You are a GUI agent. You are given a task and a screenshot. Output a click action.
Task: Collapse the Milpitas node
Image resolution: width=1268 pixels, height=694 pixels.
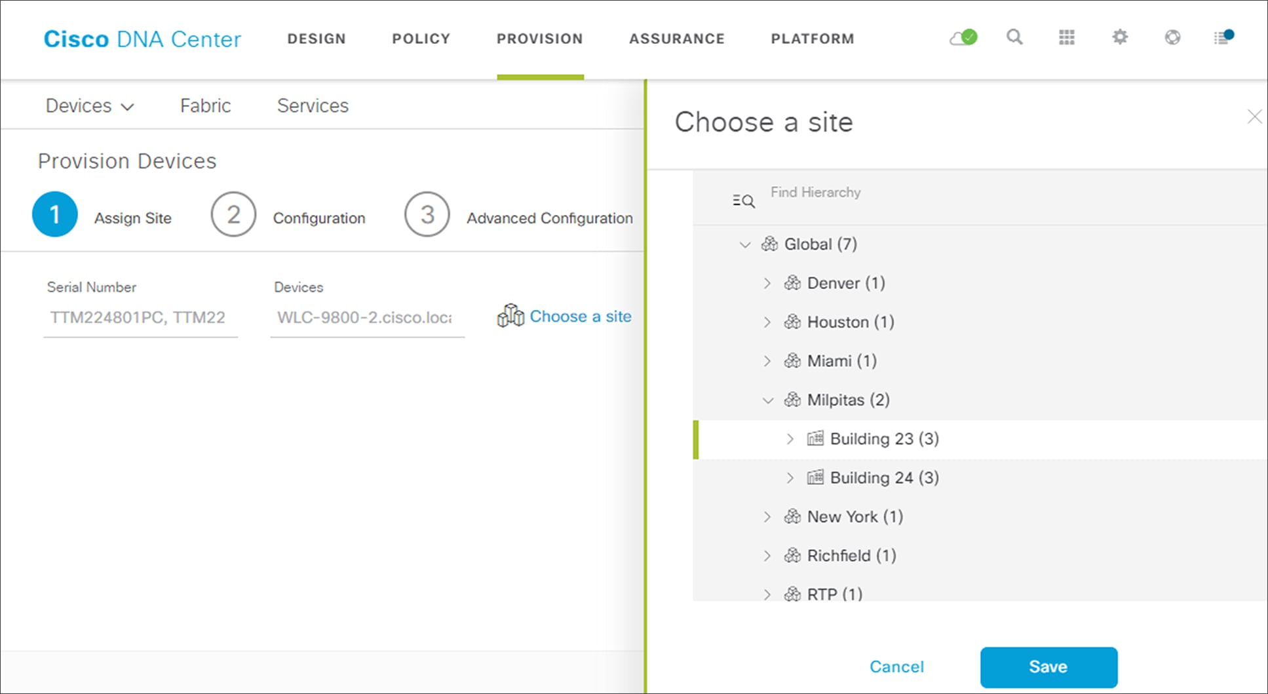768,400
